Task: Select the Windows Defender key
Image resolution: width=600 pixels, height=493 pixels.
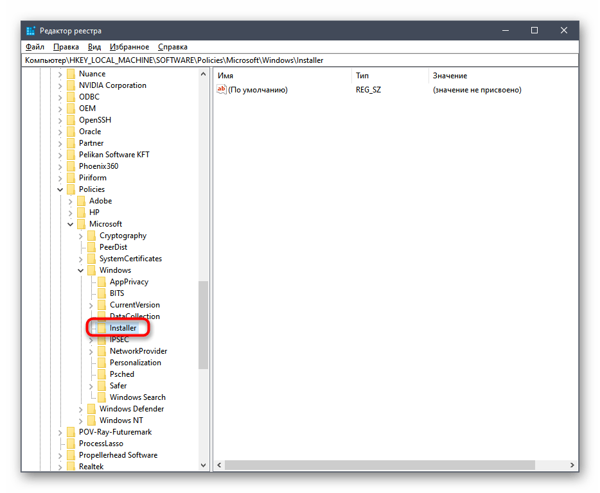Action: 132,409
